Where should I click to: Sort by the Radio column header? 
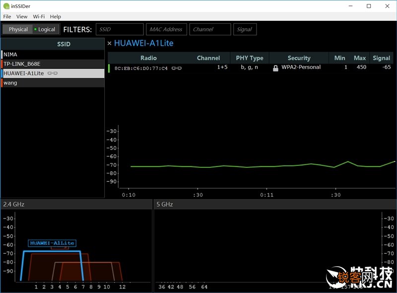[148, 58]
